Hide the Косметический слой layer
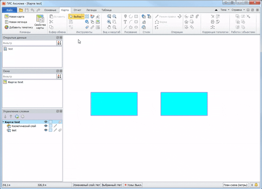This screenshot has width=262, height=189. coord(46,126)
